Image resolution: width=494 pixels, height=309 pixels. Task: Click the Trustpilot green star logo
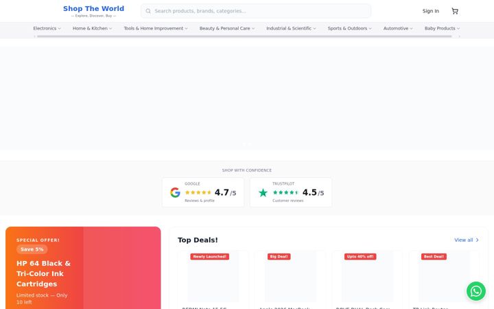tap(263, 192)
